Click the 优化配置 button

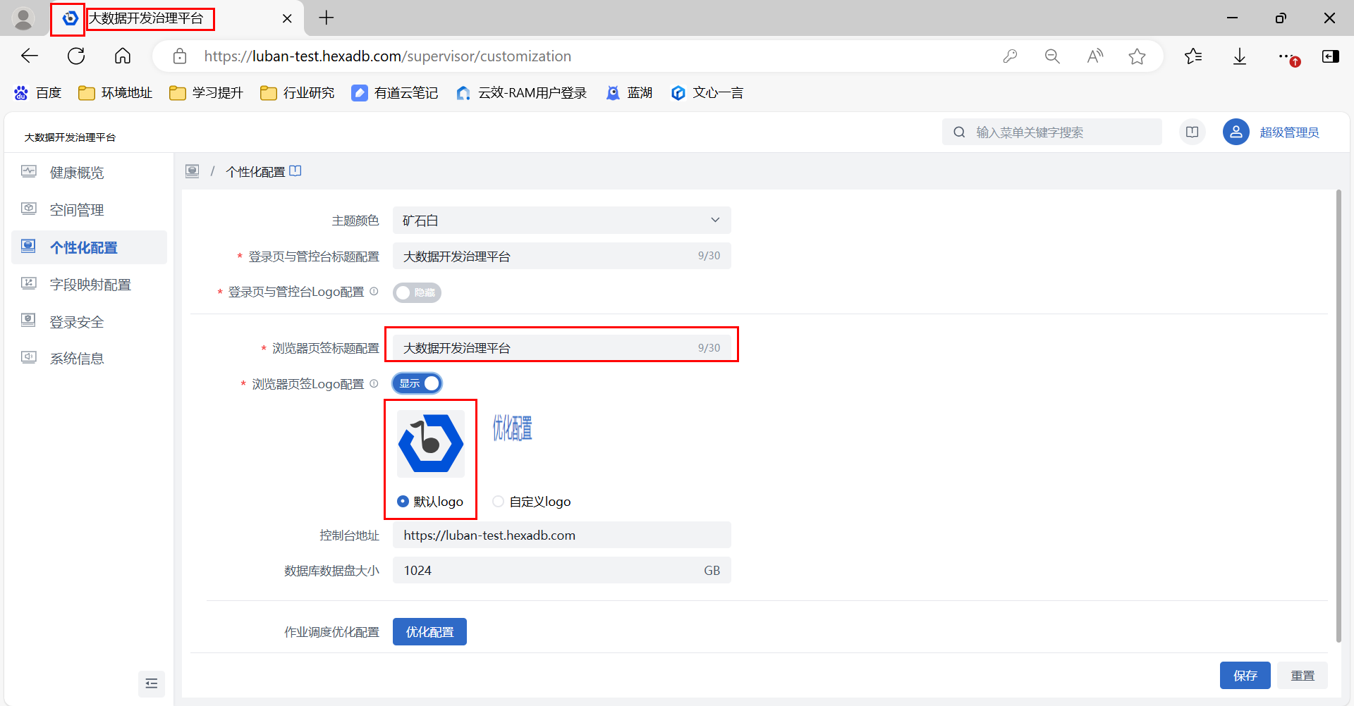pyautogui.click(x=429, y=631)
